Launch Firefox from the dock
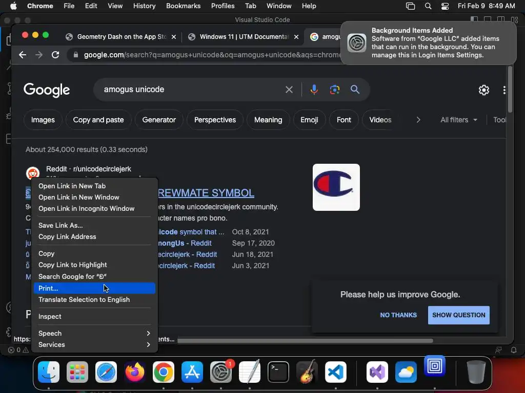525x393 pixels. point(135,372)
